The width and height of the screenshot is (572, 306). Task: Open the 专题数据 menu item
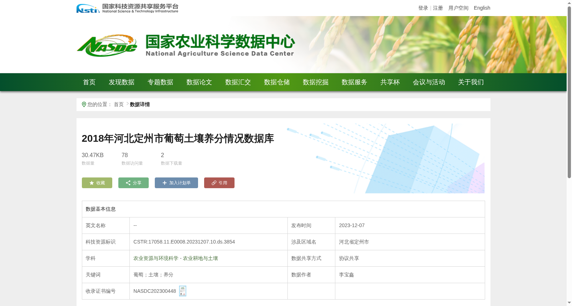[x=161, y=82]
